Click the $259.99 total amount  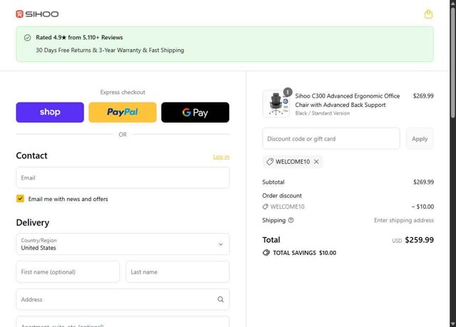pyautogui.click(x=419, y=240)
